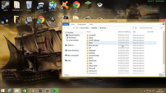The width and height of the screenshot is (166, 93).
Task: Expand breadcrumb arrow after AppData
Action: (98, 28)
